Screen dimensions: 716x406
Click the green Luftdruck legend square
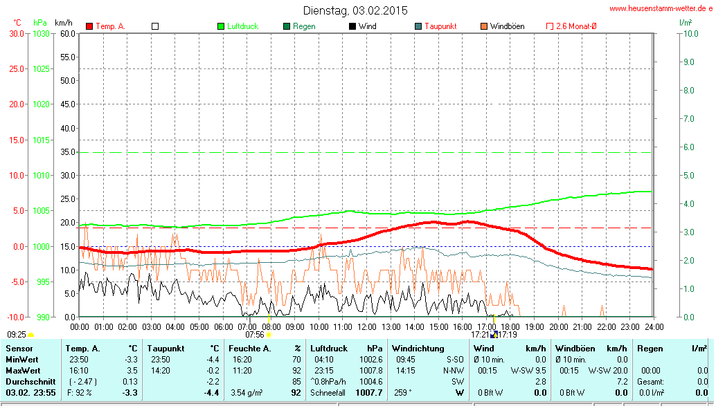pos(221,26)
